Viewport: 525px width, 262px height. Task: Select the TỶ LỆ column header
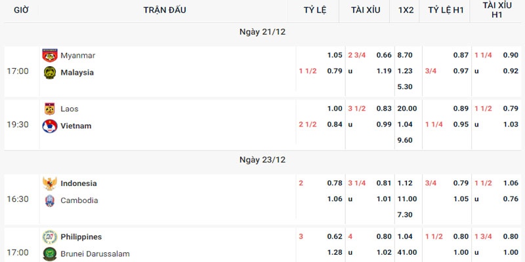coord(314,10)
